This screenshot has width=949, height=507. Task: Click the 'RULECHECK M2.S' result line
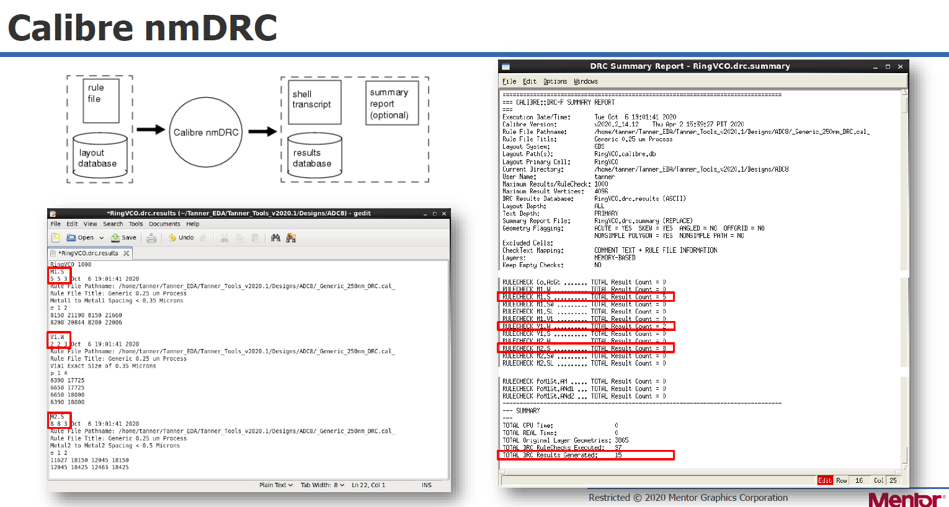click(584, 348)
